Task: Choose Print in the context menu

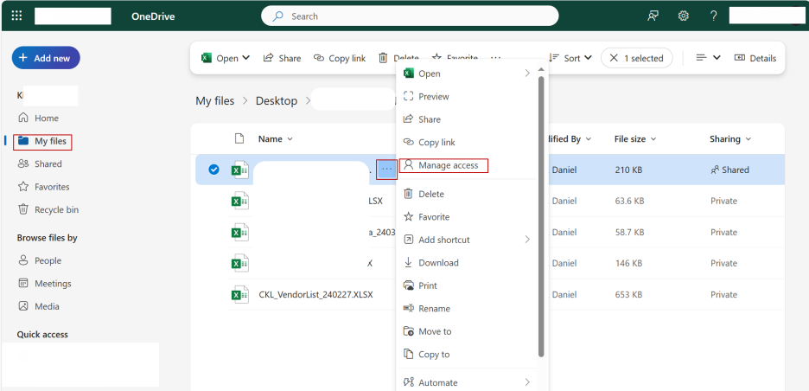Action: coord(466,285)
